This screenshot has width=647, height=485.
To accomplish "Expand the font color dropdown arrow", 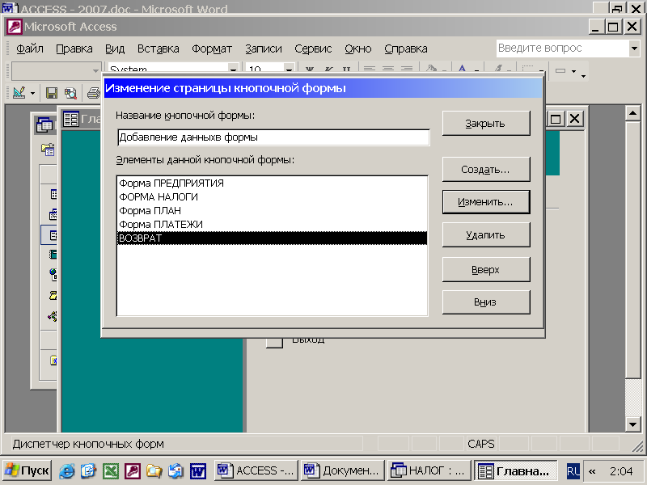I will [476, 70].
